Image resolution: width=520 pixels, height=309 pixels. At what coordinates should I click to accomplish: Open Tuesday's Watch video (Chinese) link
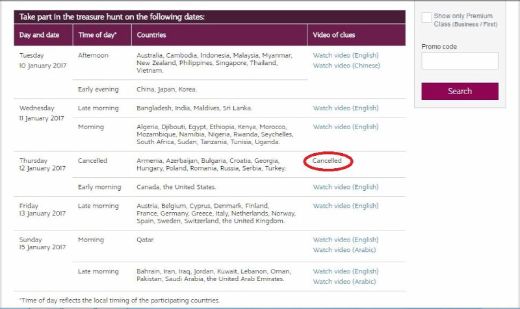tap(346, 66)
